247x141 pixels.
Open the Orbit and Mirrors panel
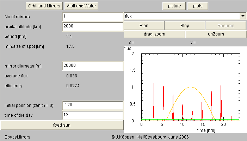click(x=44, y=6)
